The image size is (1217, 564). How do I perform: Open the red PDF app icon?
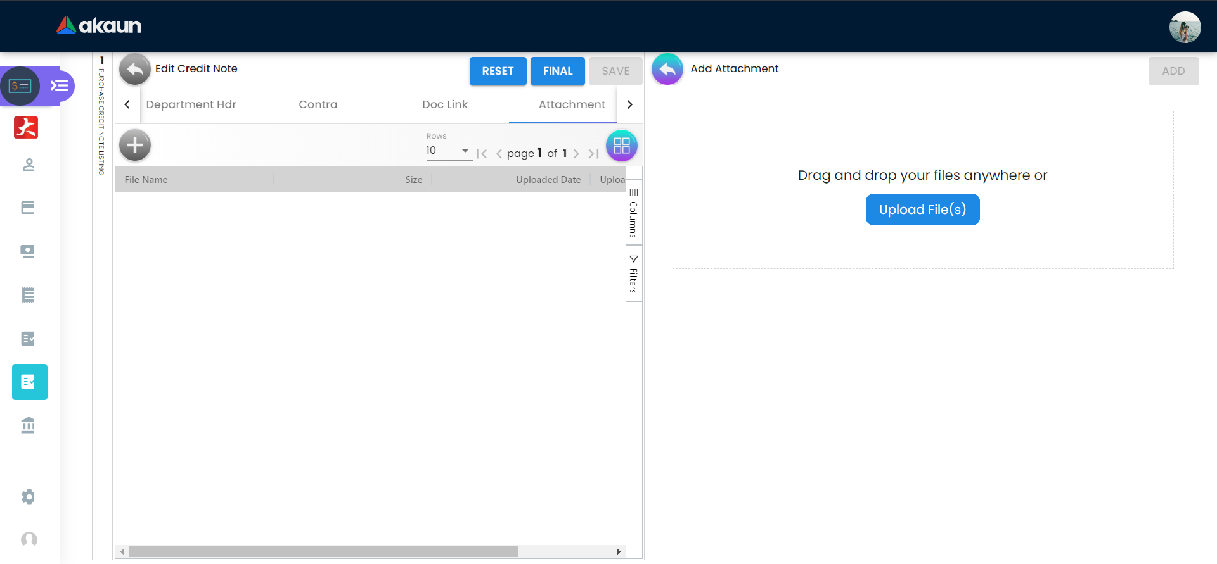[26, 127]
